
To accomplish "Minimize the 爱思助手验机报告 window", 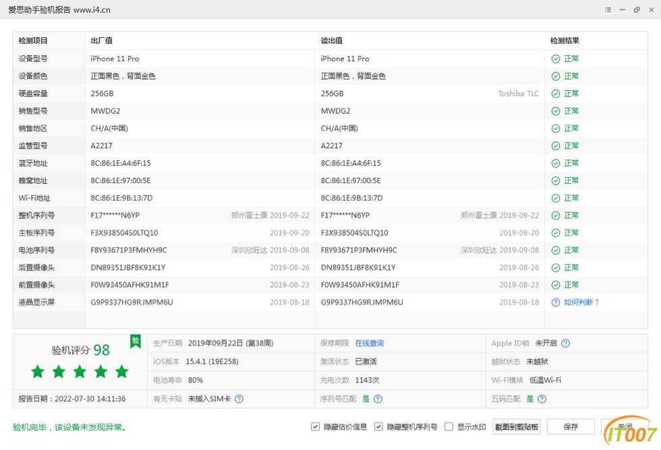I will coord(622,9).
